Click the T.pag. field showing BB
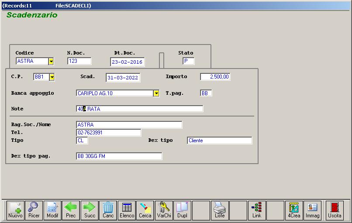Viewport: 352px width, 223px height. (x=206, y=93)
